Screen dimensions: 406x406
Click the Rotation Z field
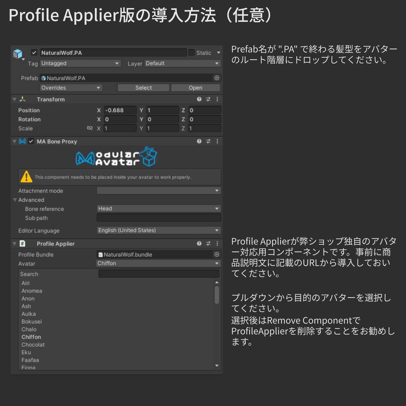[205, 119]
